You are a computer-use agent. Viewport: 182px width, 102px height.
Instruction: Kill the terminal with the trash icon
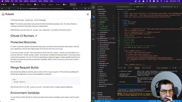click(x=175, y=68)
